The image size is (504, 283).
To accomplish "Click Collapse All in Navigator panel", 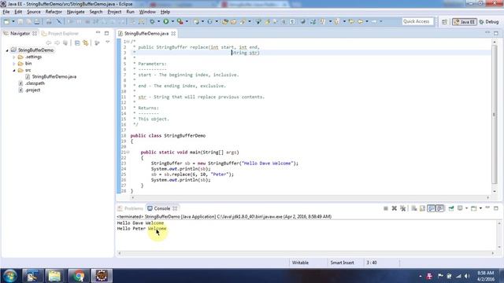I will [x=77, y=42].
